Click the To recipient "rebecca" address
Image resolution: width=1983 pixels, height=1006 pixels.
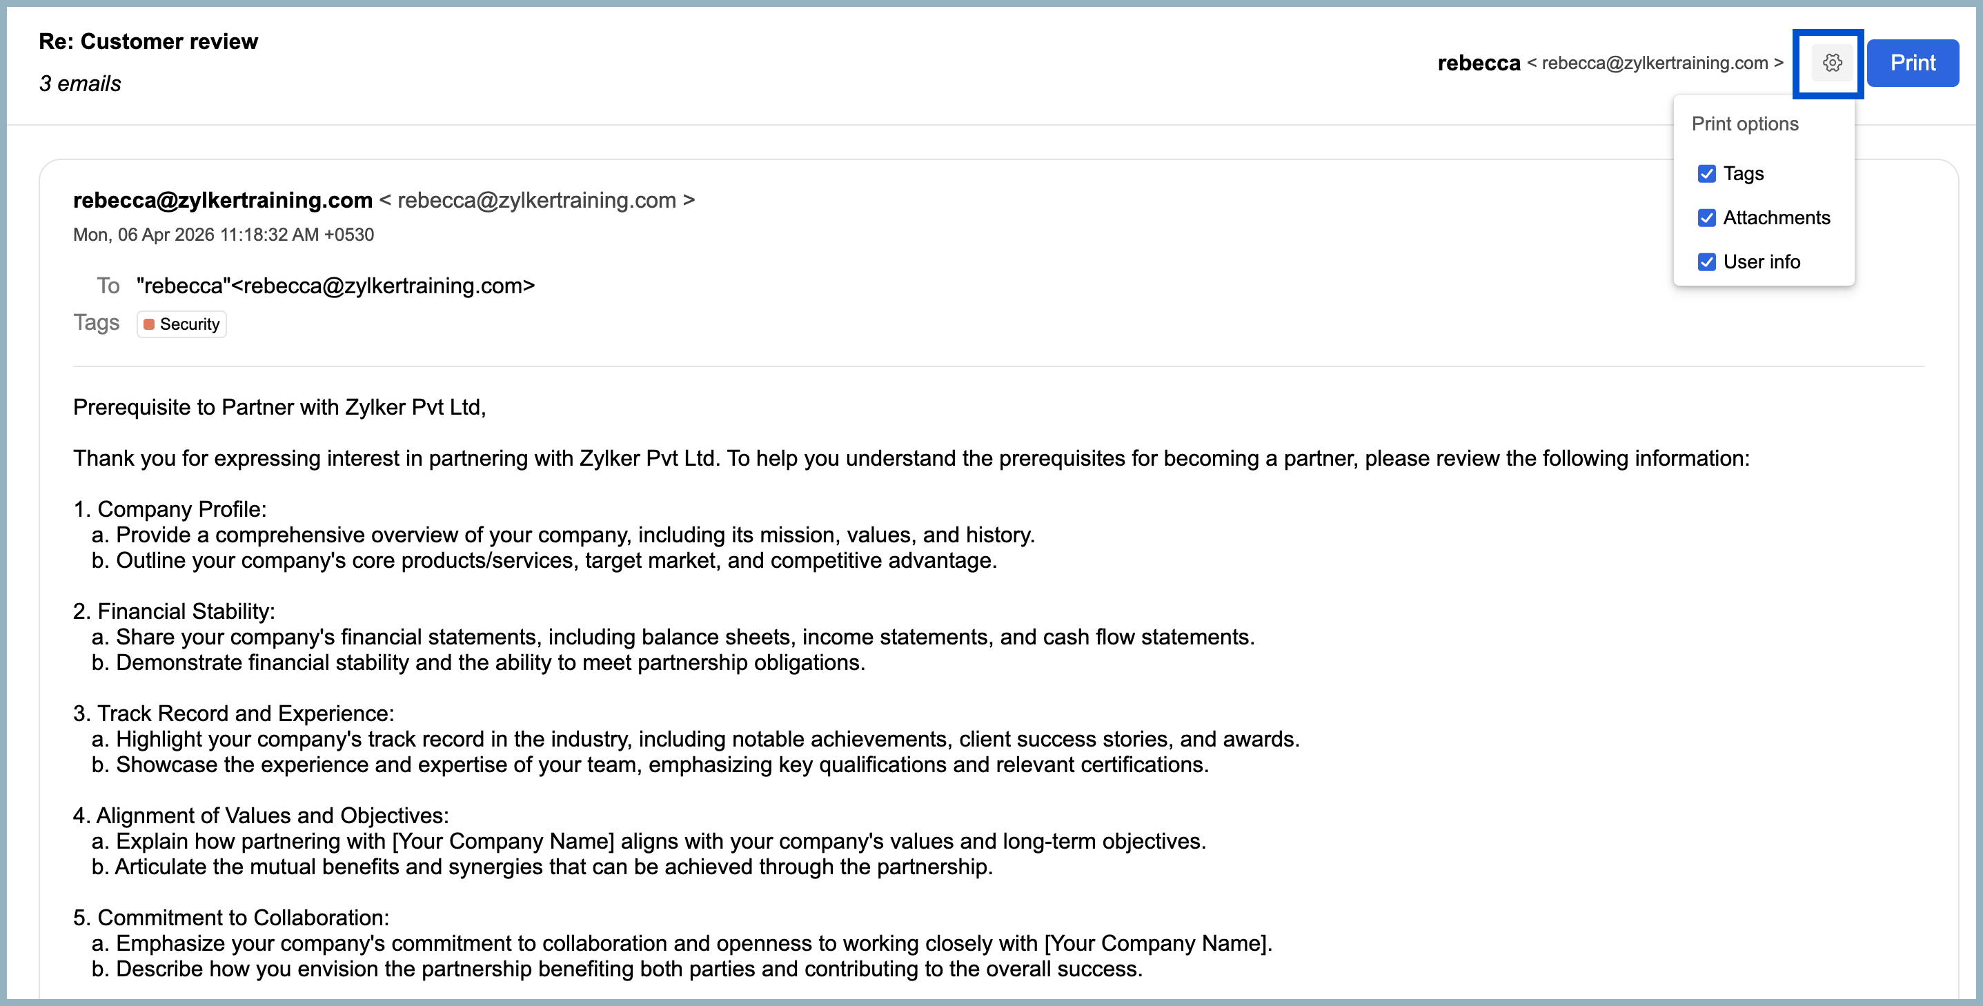click(335, 286)
